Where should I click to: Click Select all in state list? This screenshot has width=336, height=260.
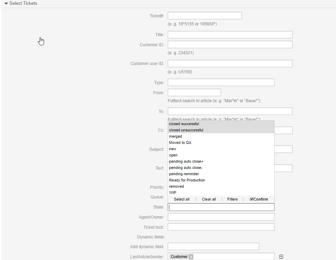coord(182,199)
